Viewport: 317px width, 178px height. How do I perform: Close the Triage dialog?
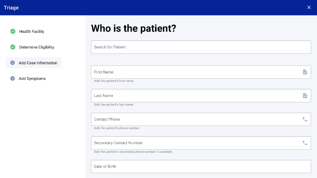tap(309, 8)
